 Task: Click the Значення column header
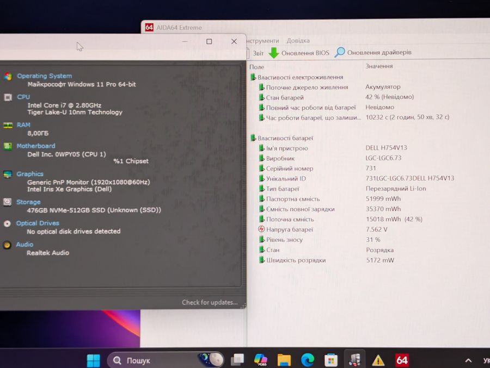pyautogui.click(x=379, y=66)
